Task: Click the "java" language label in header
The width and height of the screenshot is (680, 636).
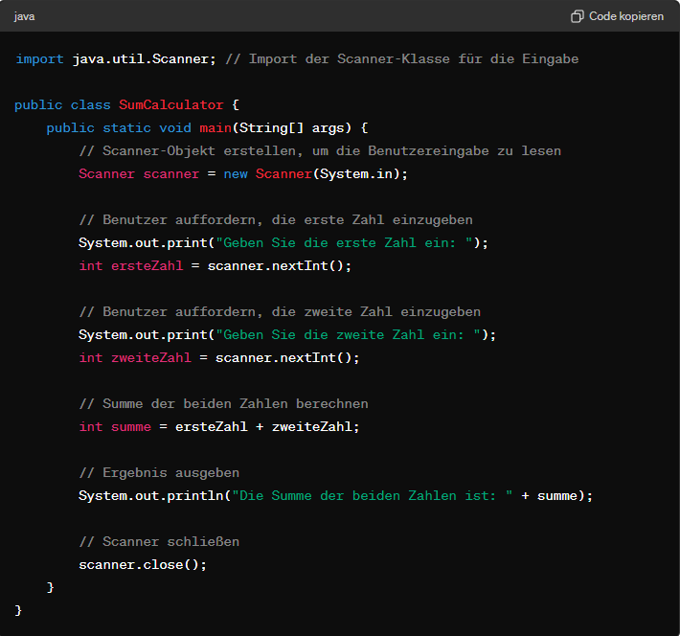Action: click(25, 16)
